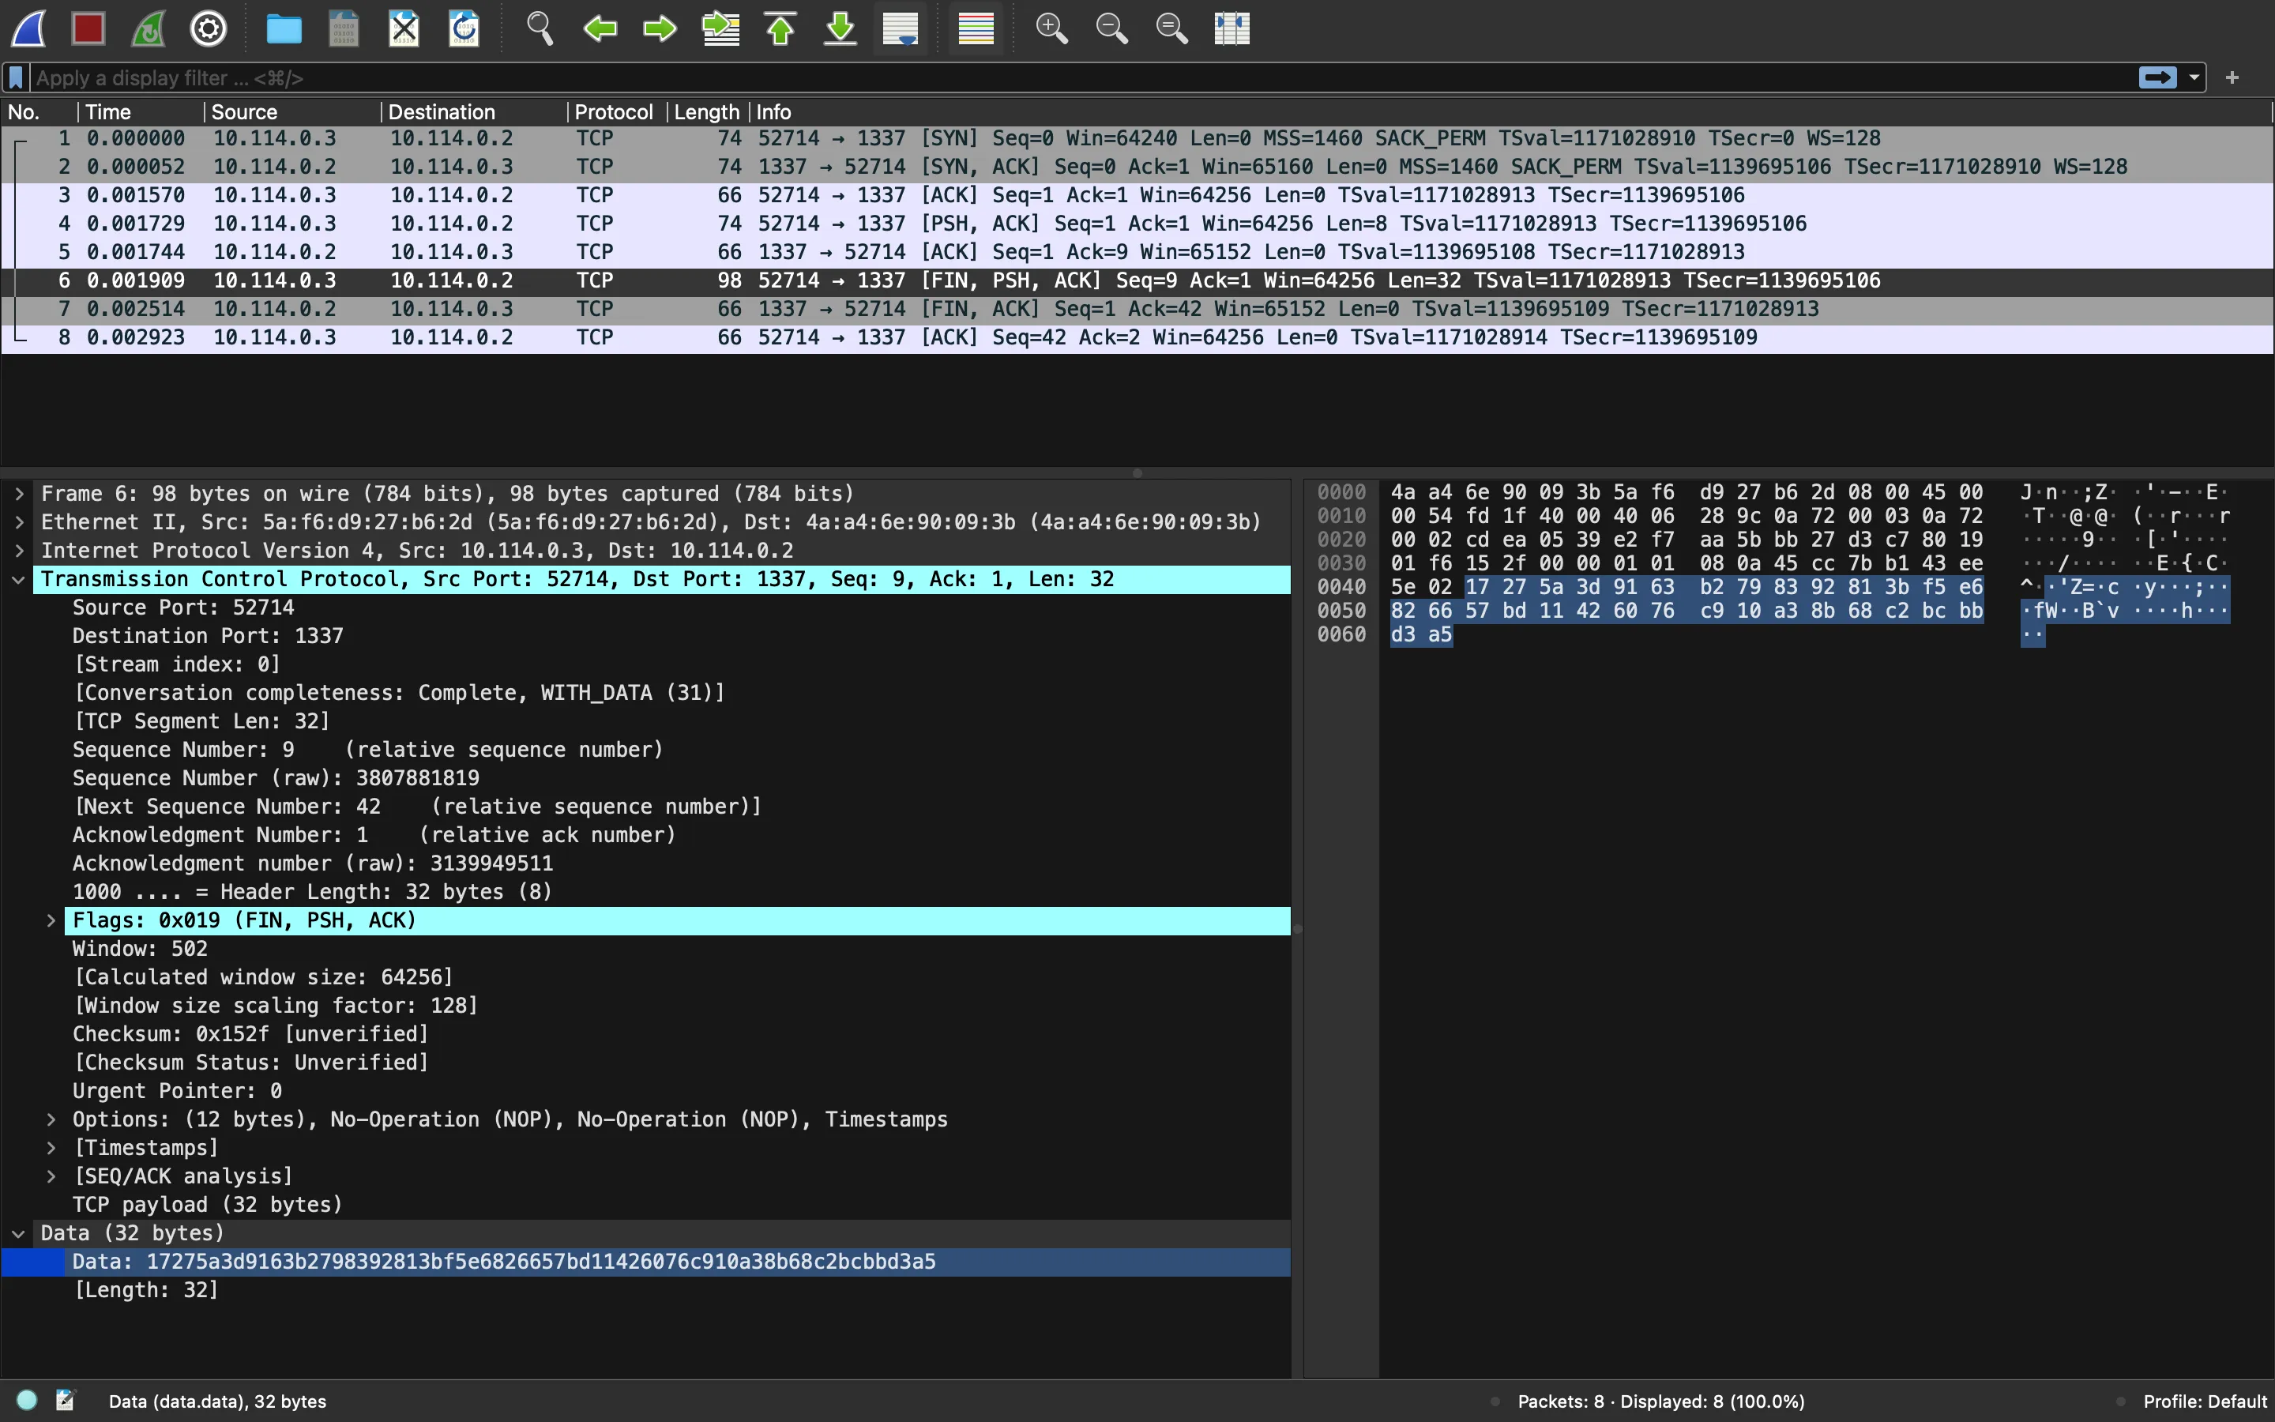The image size is (2275, 1422).
Task: Sort by the Source column header
Action: 292,112
